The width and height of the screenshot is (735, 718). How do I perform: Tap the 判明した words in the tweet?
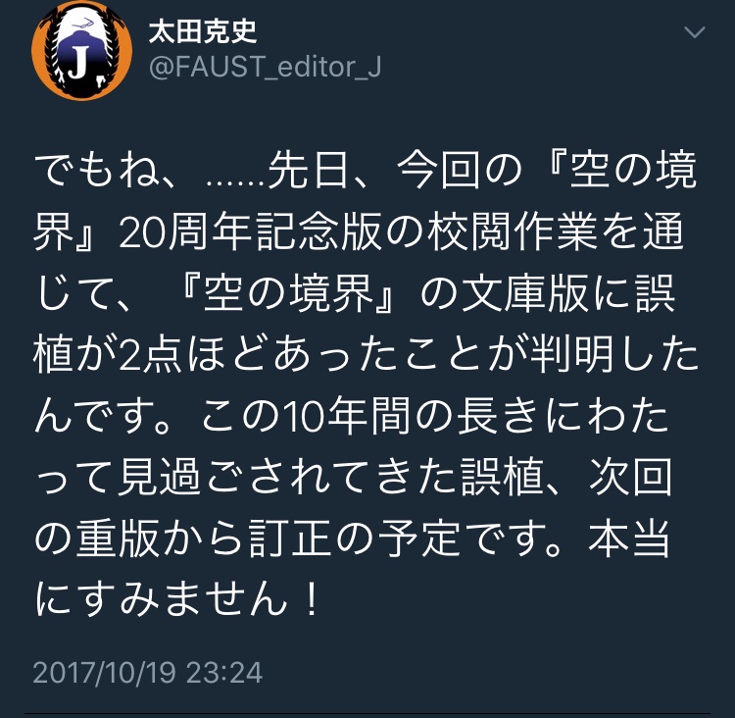pos(614,354)
